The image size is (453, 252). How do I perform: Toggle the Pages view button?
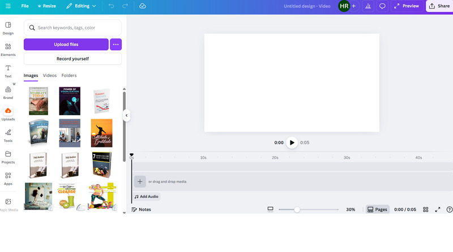[377, 210]
